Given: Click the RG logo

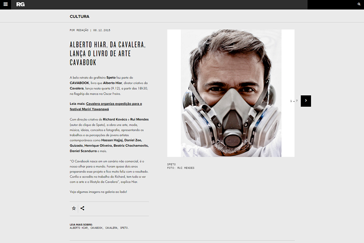Looking at the screenshot, I should pyautogui.click(x=21, y=4).
